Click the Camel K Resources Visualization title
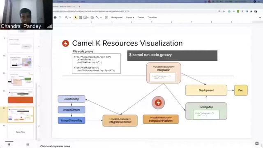 127,43
